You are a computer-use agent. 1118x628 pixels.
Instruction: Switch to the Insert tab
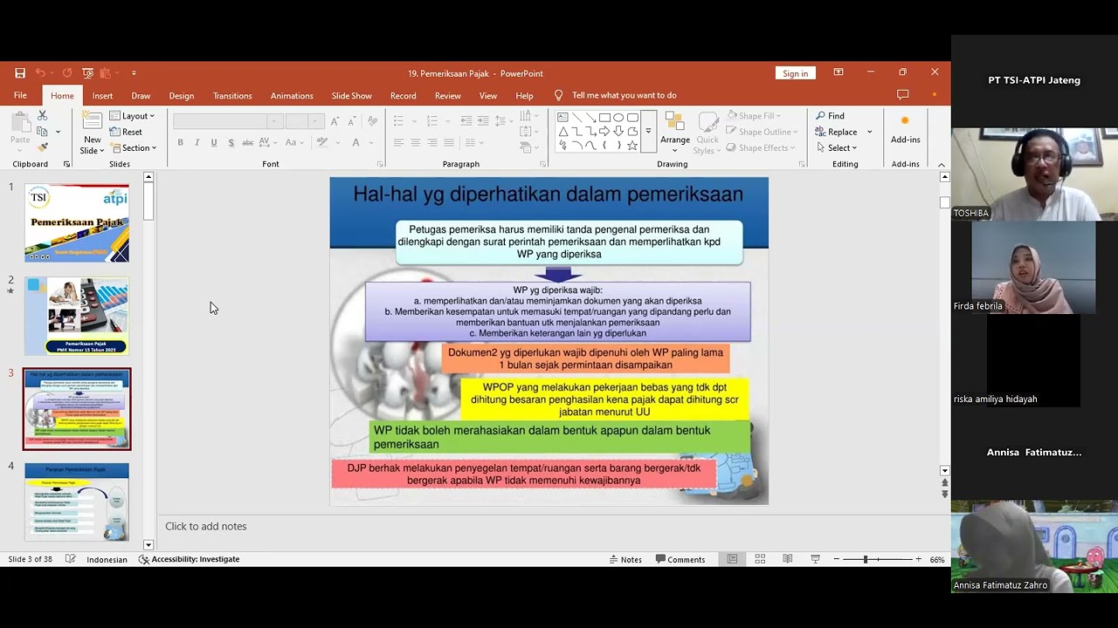point(102,96)
